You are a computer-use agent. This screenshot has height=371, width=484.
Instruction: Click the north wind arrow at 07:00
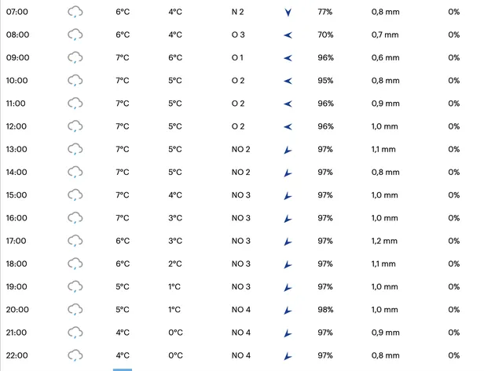(x=288, y=13)
